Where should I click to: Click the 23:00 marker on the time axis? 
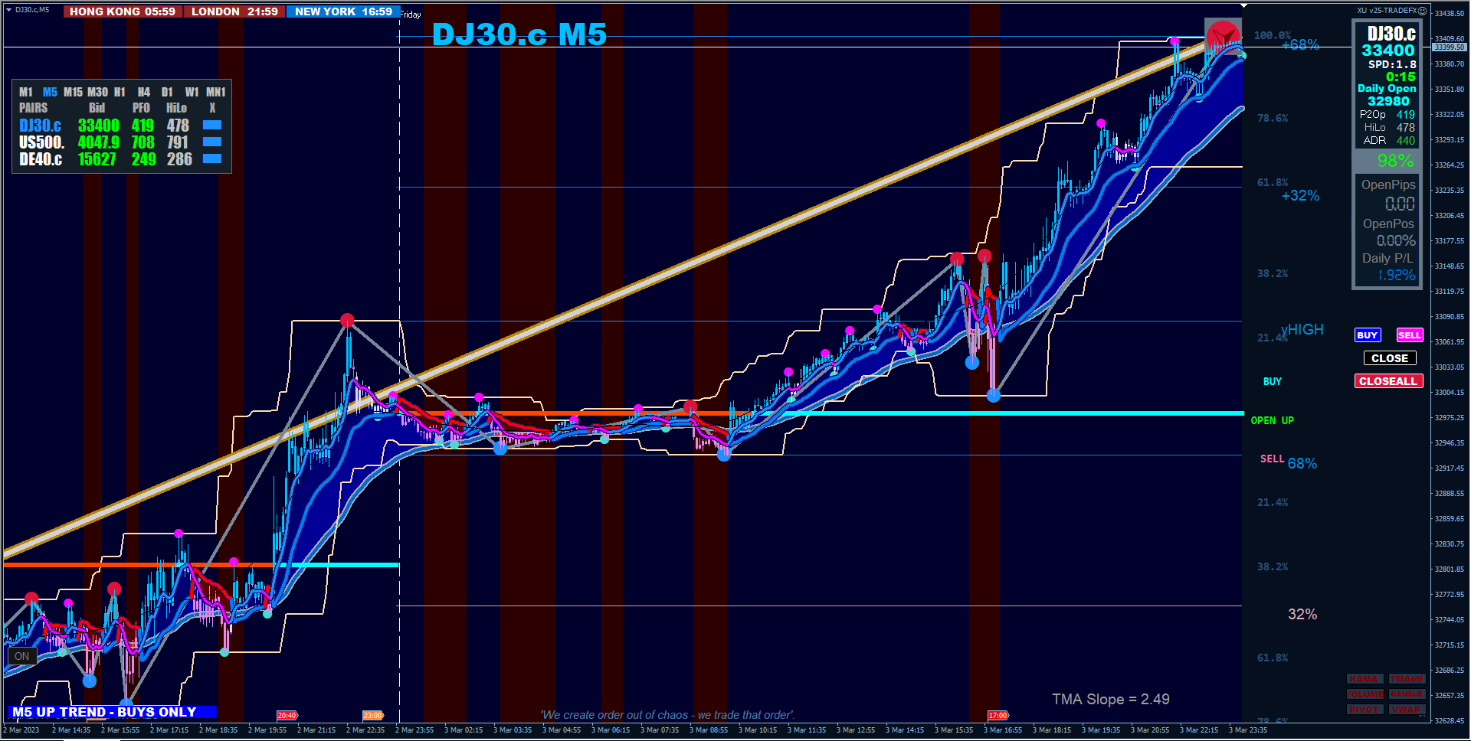tap(372, 716)
